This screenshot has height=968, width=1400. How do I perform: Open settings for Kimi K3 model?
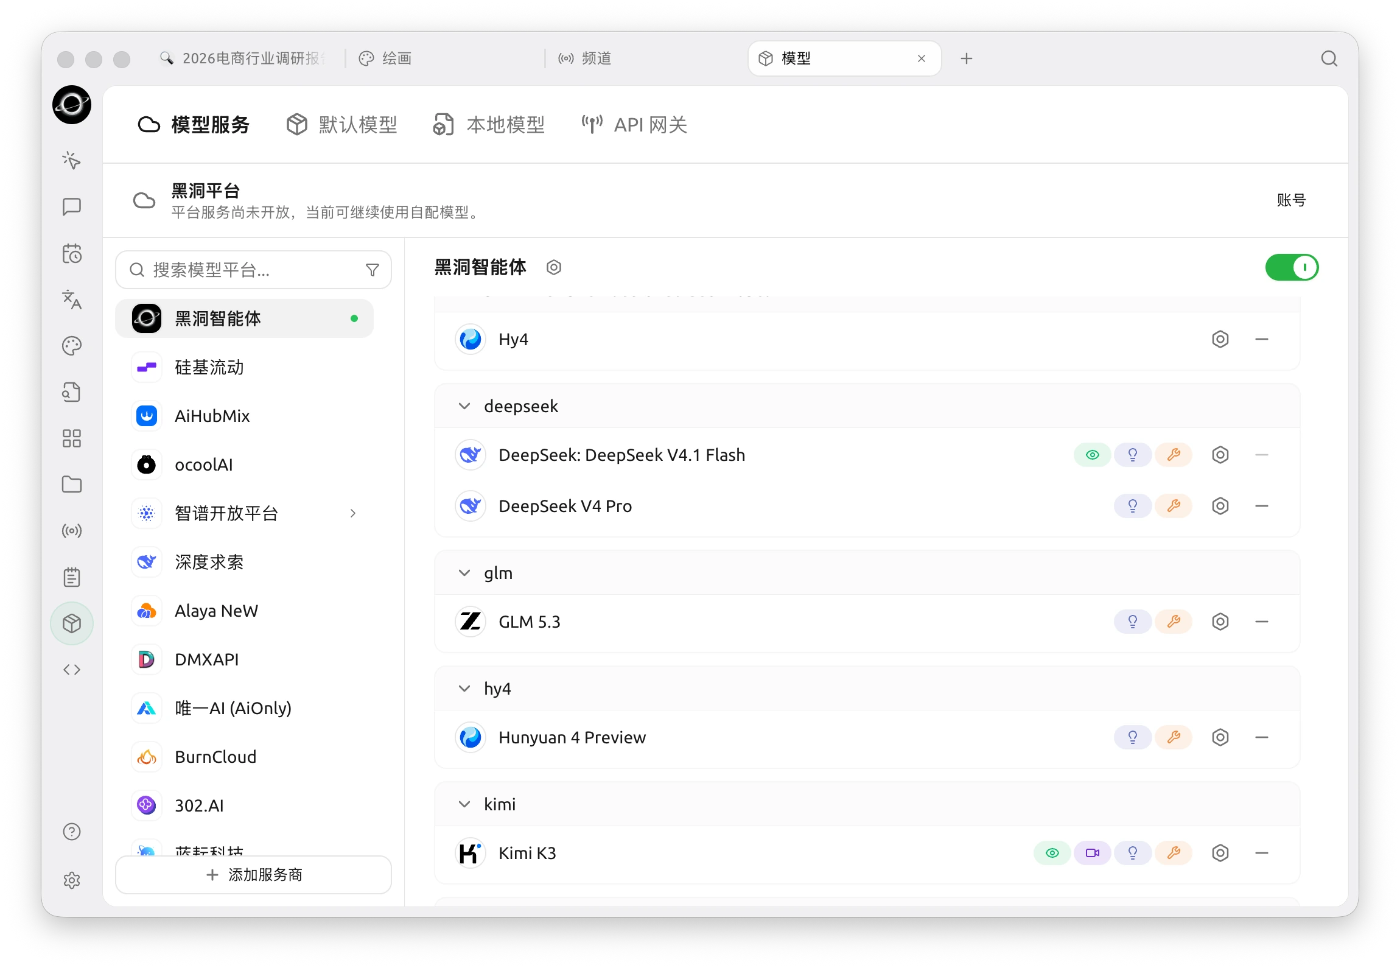click(1220, 853)
